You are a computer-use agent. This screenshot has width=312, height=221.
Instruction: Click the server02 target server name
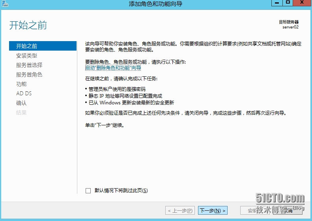[x=291, y=27]
